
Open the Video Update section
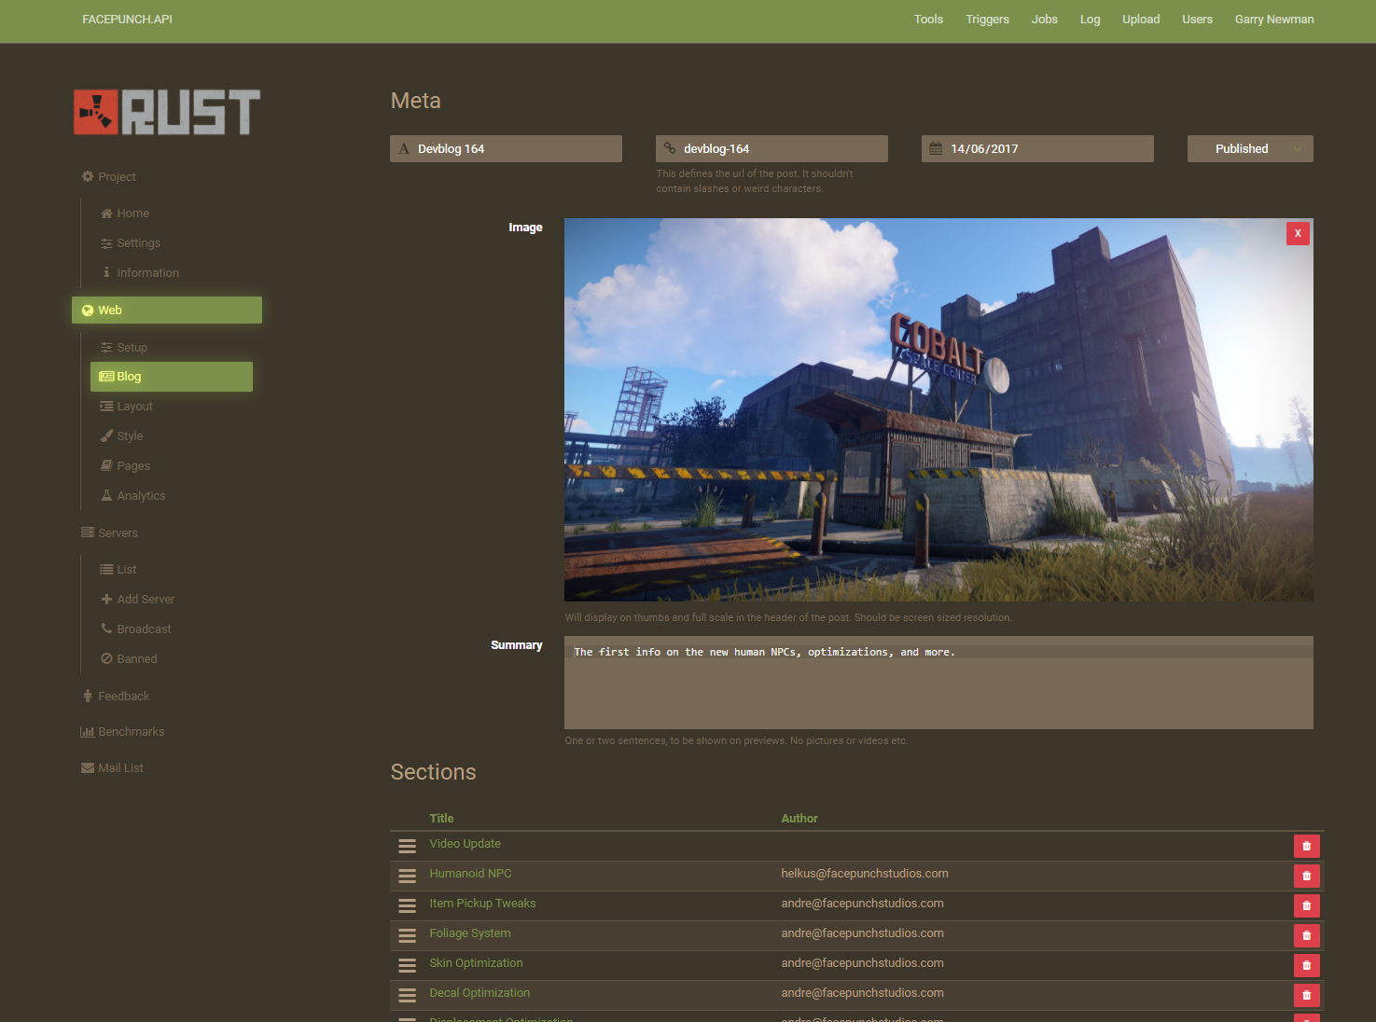coord(465,844)
